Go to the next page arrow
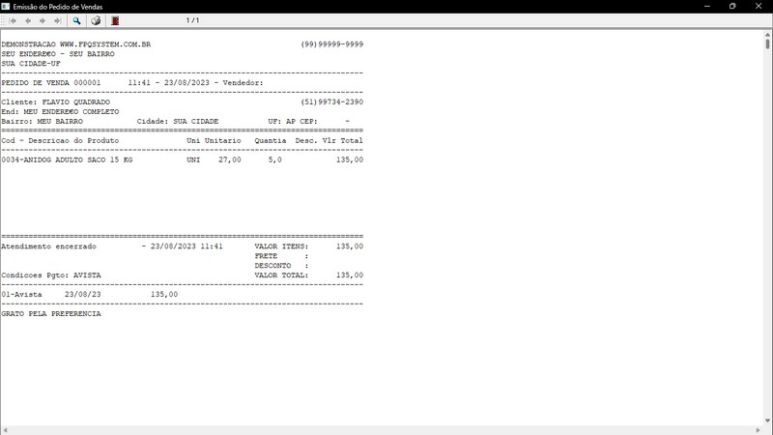Viewport: 773px width, 435px height. 43,20
